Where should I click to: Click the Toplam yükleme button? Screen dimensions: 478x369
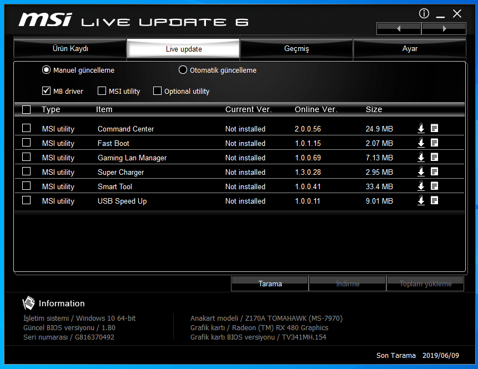pyautogui.click(x=425, y=284)
